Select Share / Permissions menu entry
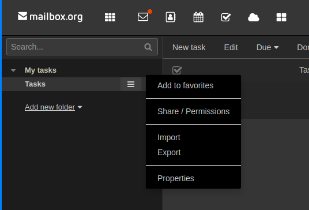This screenshot has width=309, height=210. tap(193, 111)
